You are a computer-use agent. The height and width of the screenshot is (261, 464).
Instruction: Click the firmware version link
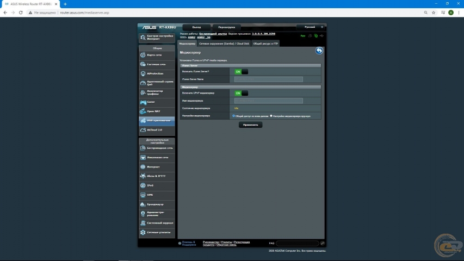pyautogui.click(x=263, y=34)
